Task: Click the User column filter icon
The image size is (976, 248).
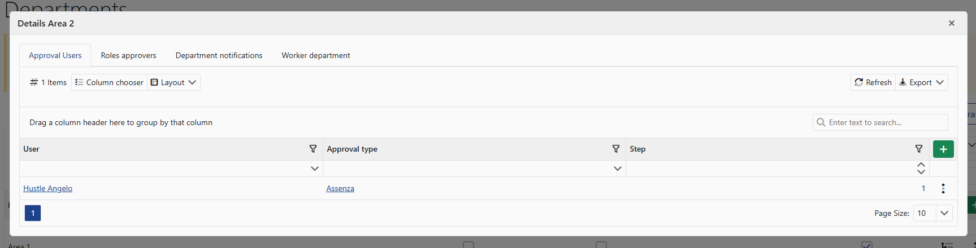Action: coord(313,149)
